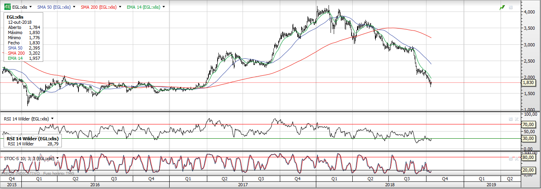Maximize the STOC-S stochastic panel

click(511, 158)
